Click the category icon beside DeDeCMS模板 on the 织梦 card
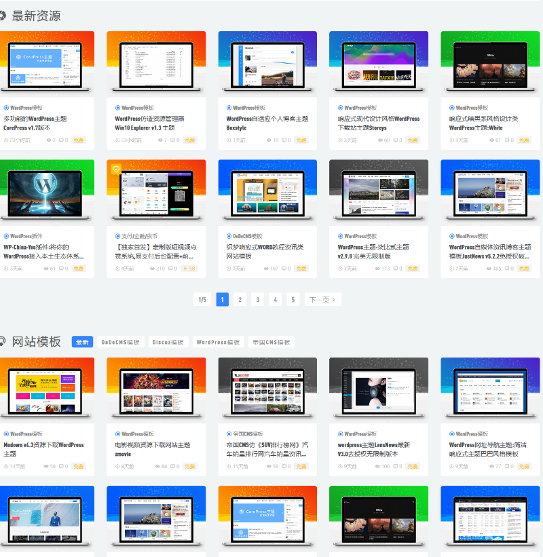 click(x=229, y=236)
